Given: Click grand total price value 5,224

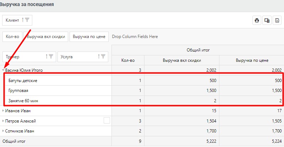Looking at the screenshot, I should pos(277,141).
